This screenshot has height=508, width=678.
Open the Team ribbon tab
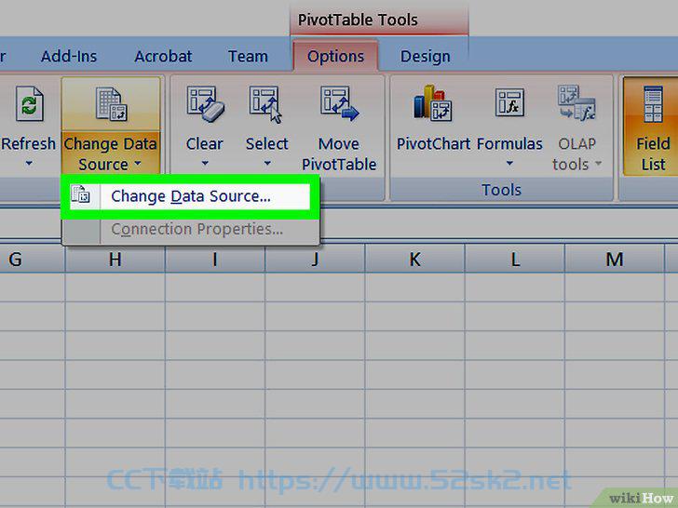click(x=248, y=57)
